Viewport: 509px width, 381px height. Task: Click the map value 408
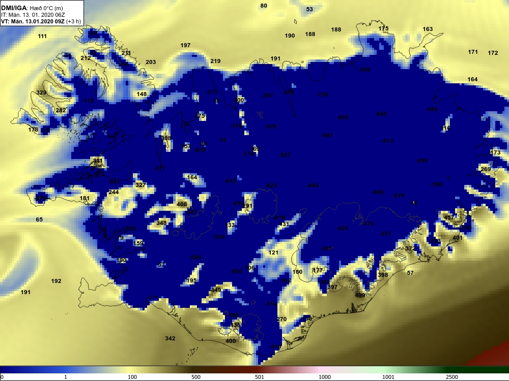pos(182,204)
